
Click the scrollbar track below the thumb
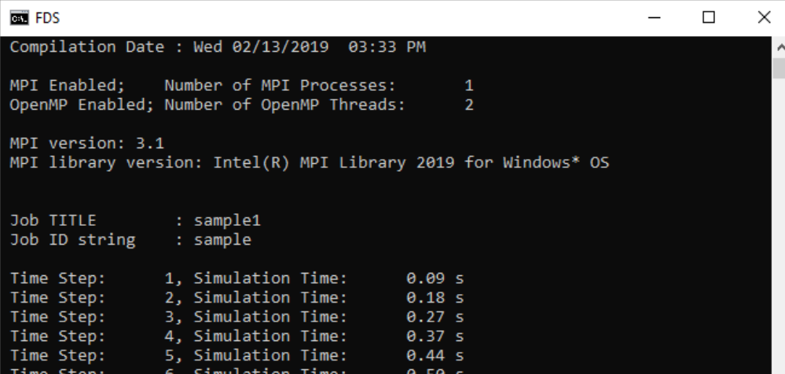pos(779,225)
